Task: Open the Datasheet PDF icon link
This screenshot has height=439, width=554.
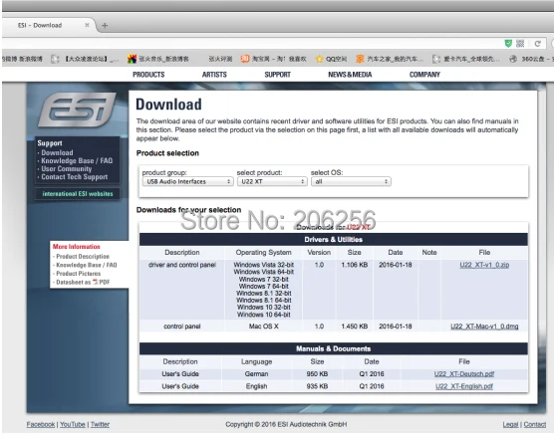Action: (x=95, y=282)
